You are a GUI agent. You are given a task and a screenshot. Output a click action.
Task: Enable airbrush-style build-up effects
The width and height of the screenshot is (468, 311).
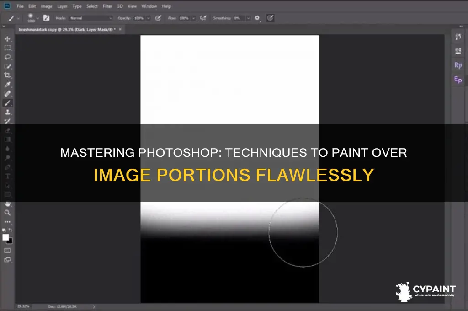(x=203, y=18)
